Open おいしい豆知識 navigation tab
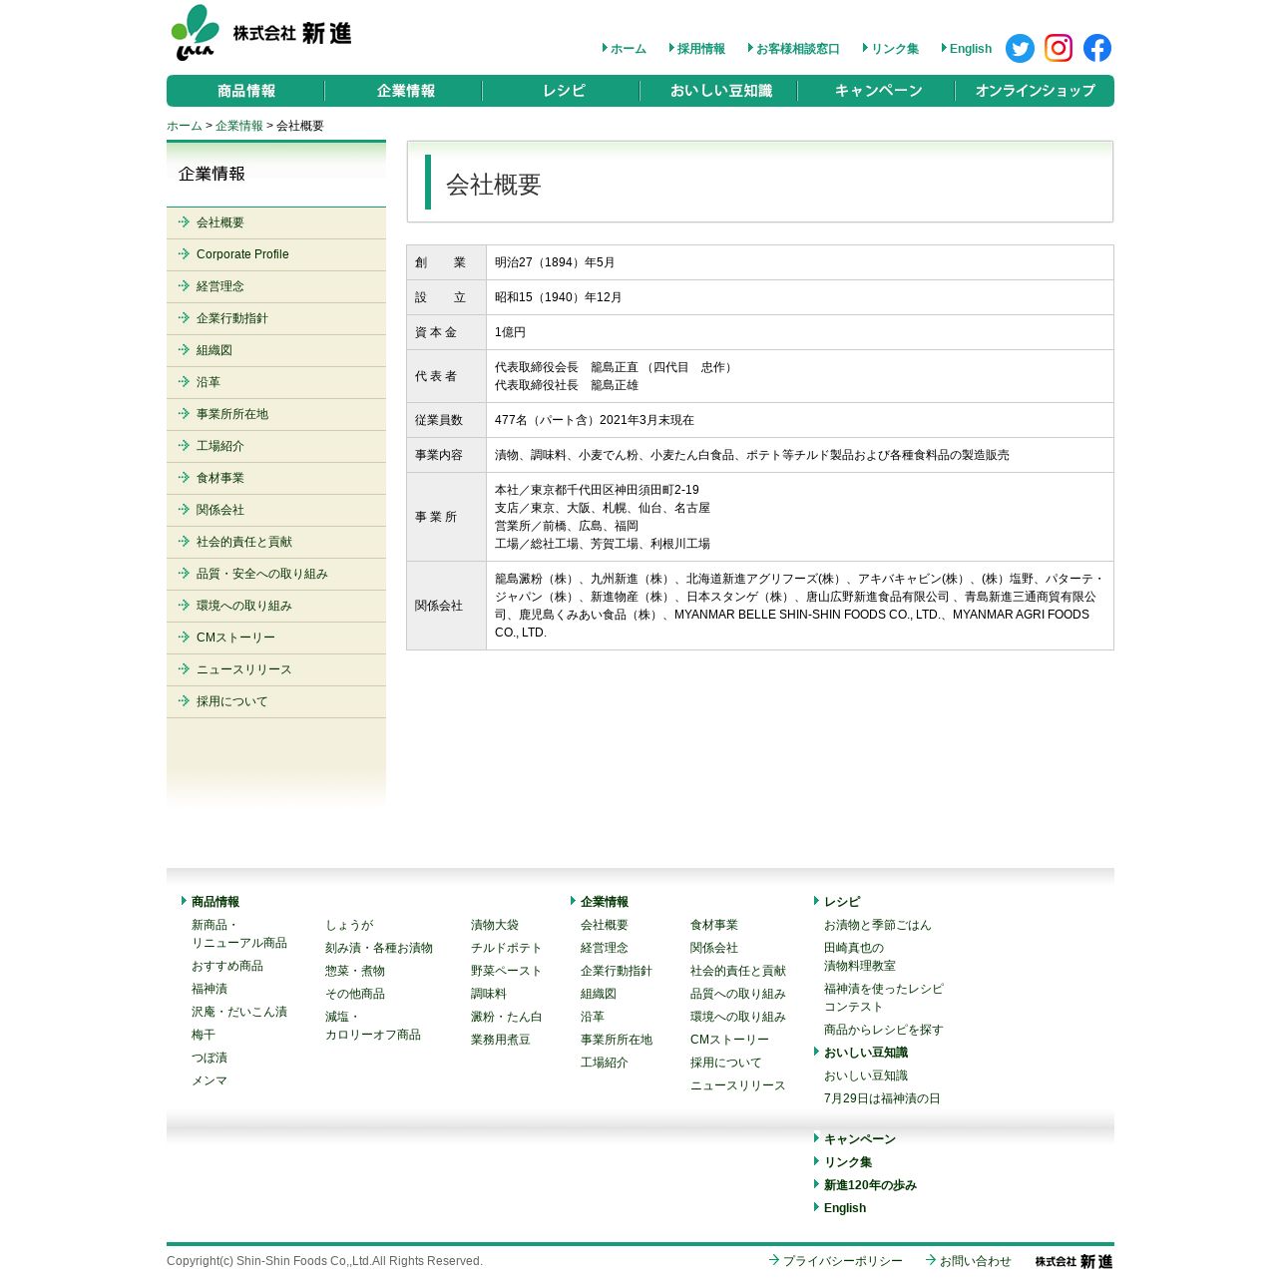This screenshot has width=1281, height=1288. [720, 91]
